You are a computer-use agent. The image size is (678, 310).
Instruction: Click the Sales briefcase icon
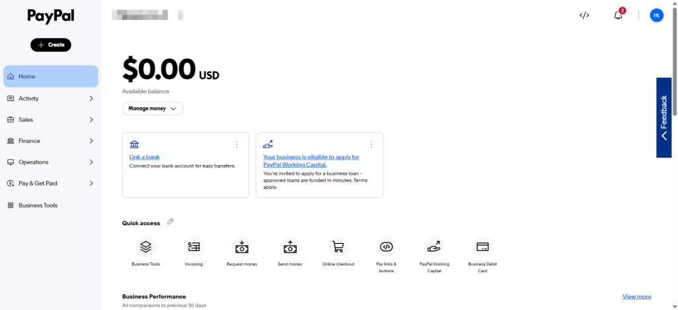tap(11, 120)
